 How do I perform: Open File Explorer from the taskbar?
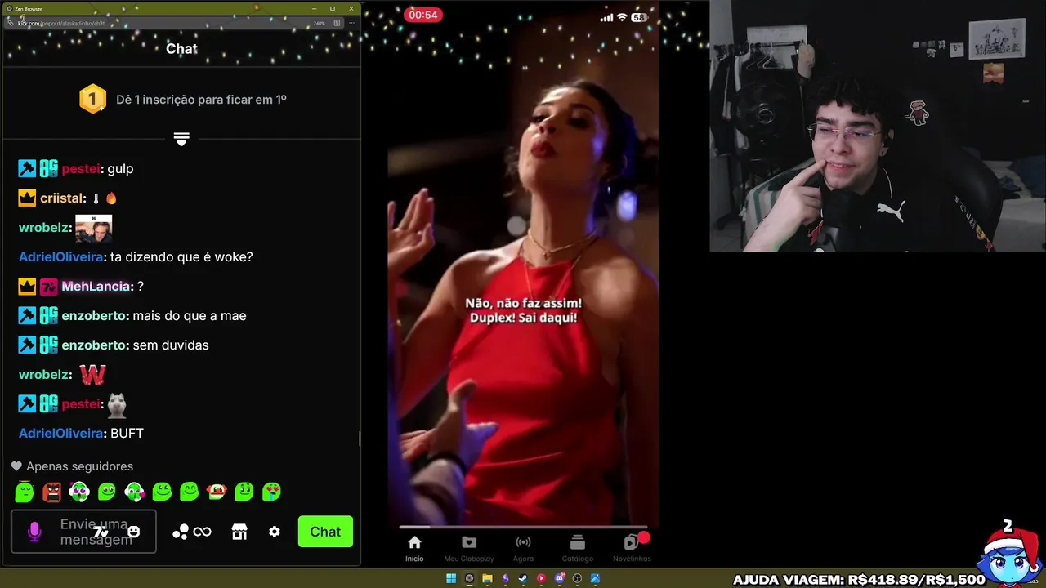click(x=487, y=578)
